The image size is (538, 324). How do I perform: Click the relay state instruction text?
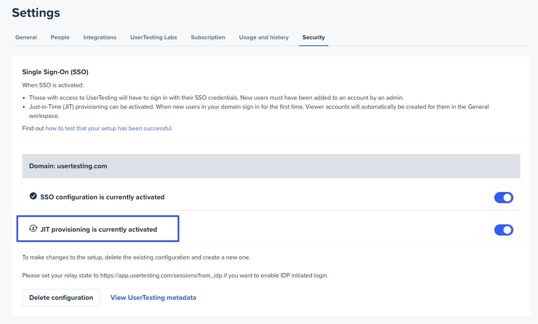175,275
